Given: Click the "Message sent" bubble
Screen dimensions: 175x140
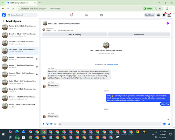Looking at the screenshot, I should point(53,85).
